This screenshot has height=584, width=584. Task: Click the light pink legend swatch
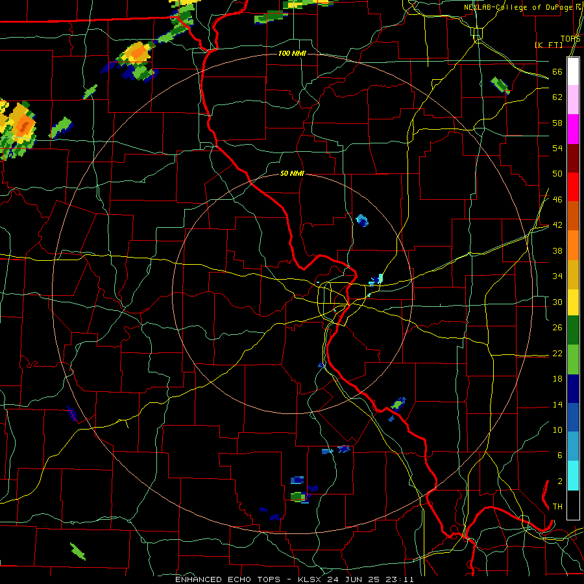click(573, 100)
